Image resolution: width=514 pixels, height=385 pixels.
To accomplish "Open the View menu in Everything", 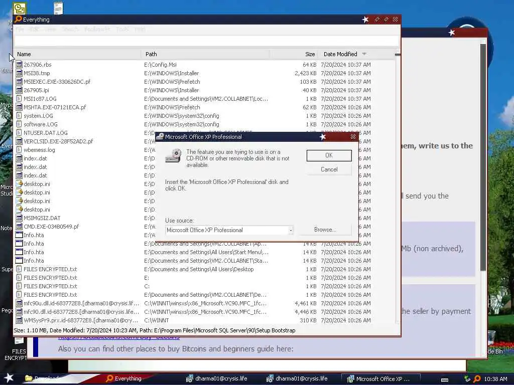I will point(50,29).
